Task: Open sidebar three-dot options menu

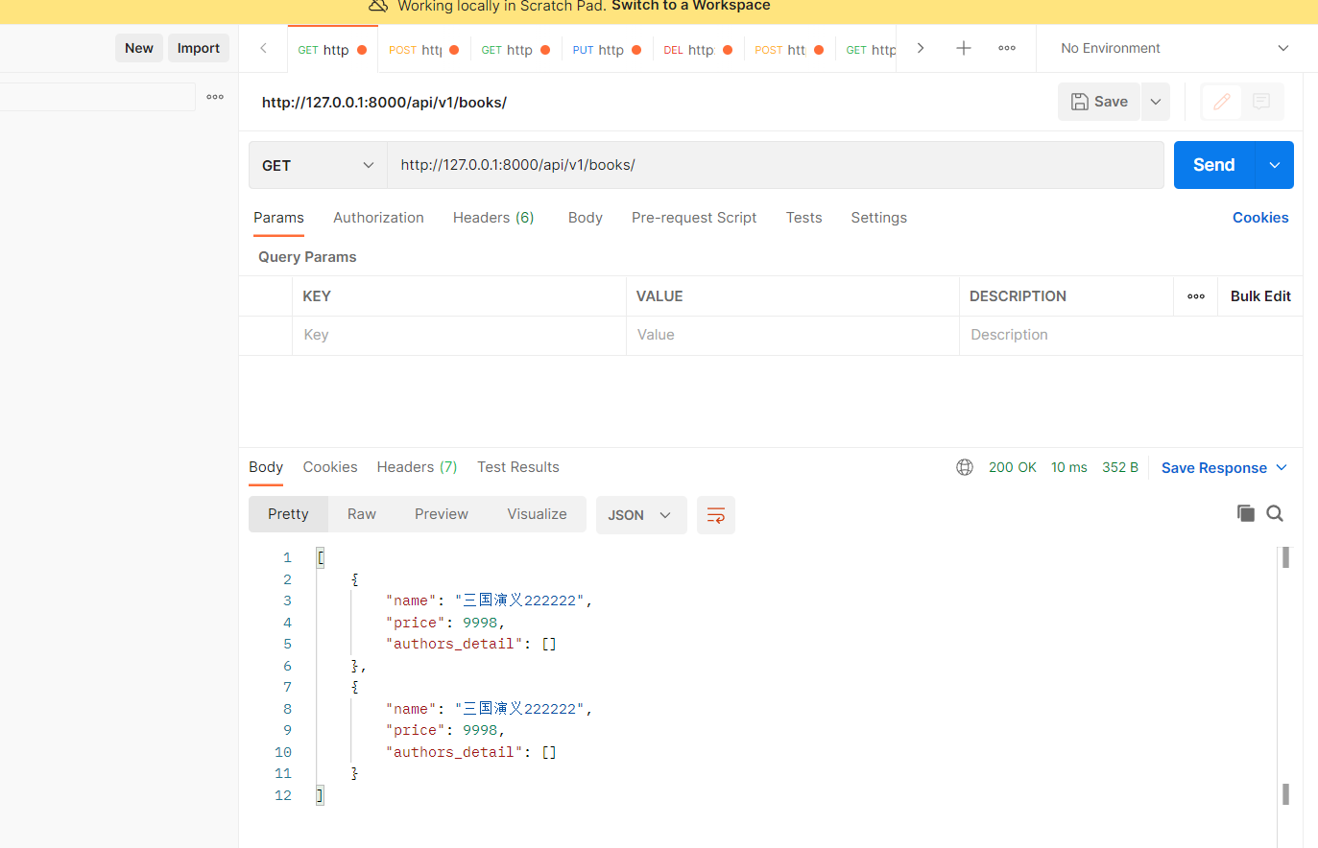Action: pos(215,97)
